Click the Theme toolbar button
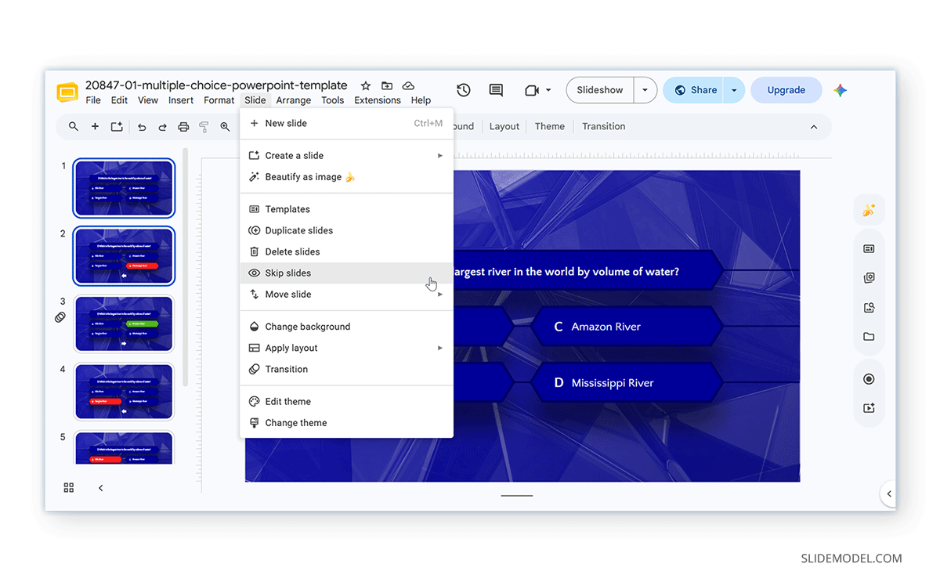 [550, 127]
